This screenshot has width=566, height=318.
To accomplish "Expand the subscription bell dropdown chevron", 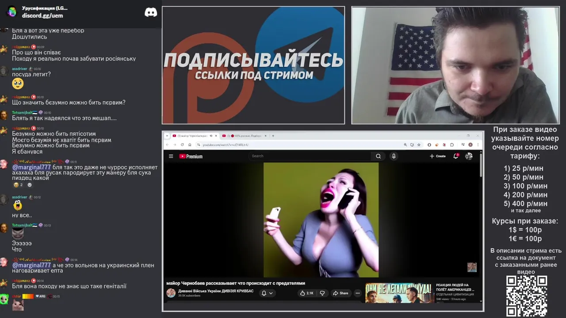I will 271,293.
